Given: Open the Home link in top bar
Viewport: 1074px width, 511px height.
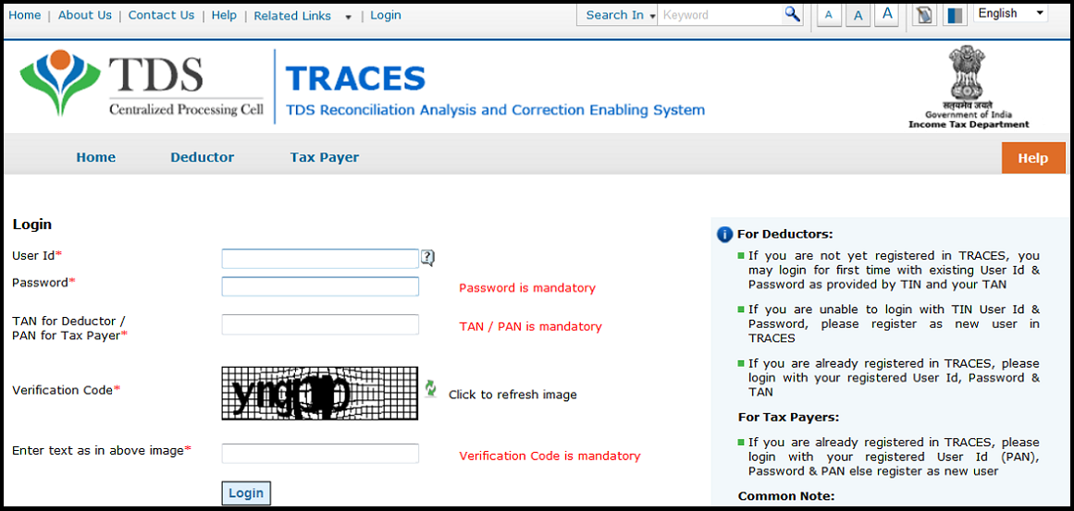Looking at the screenshot, I should (x=25, y=15).
